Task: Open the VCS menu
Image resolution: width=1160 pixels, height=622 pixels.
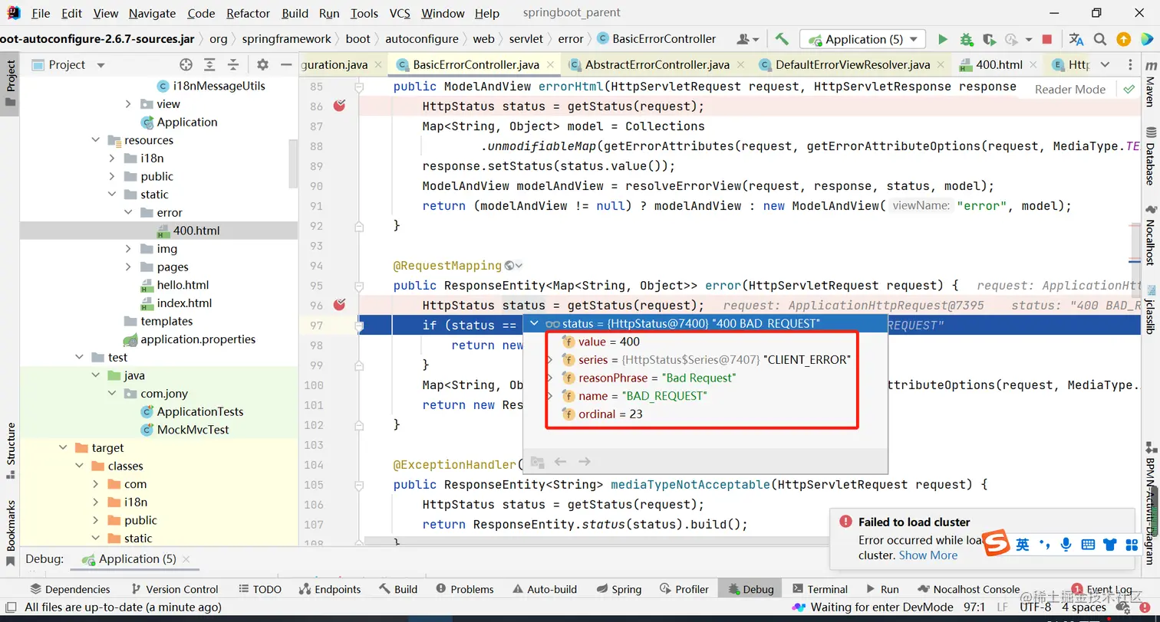Action: (x=400, y=13)
